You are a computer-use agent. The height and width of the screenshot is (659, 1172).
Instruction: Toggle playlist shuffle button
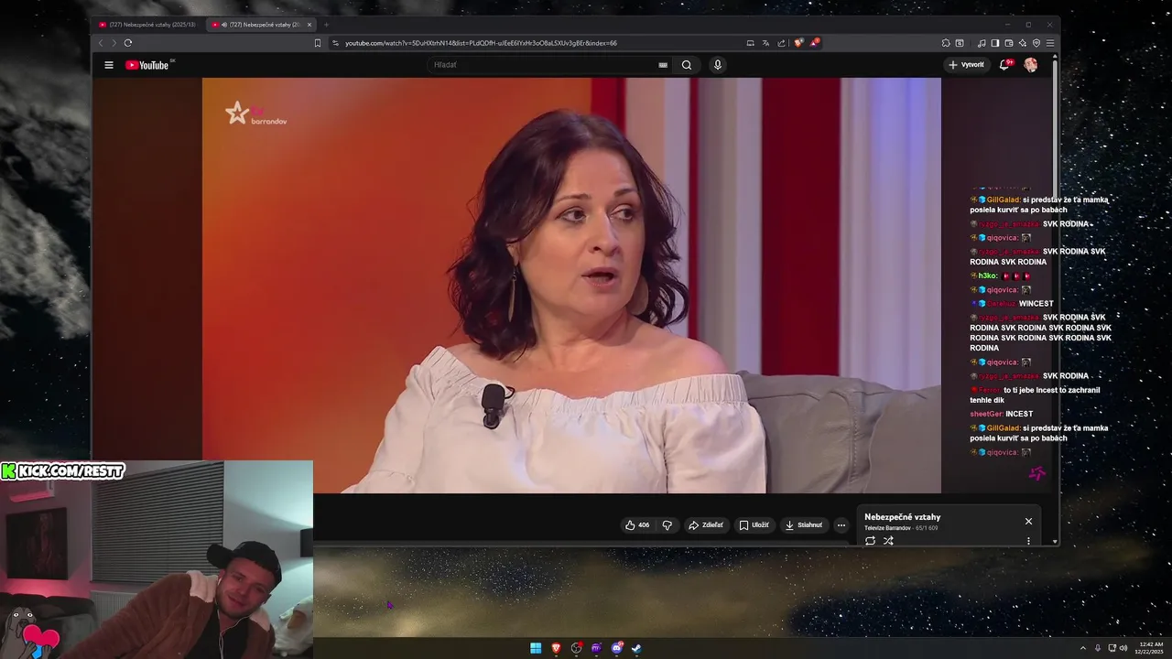pyautogui.click(x=888, y=541)
